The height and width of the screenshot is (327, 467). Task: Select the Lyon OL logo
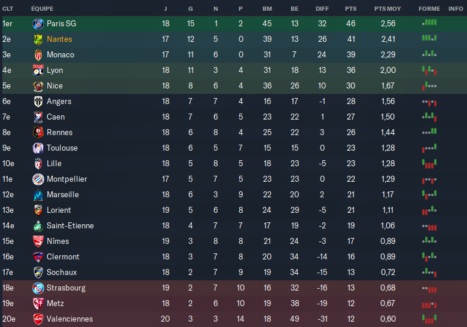coord(38,71)
